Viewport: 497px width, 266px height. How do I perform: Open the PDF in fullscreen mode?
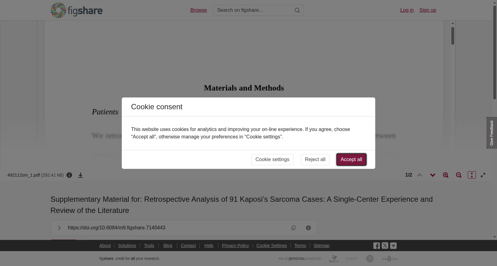point(483,175)
